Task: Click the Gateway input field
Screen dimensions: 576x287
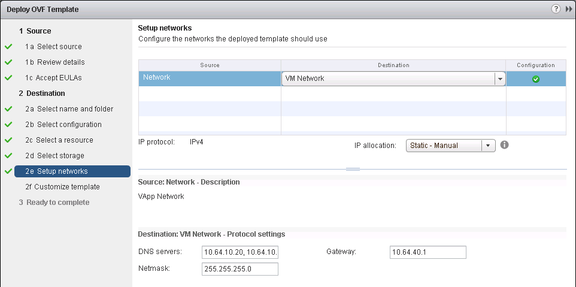Action: coord(428,252)
